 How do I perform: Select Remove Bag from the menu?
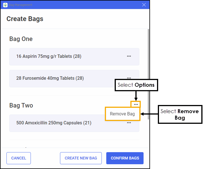click(122, 114)
